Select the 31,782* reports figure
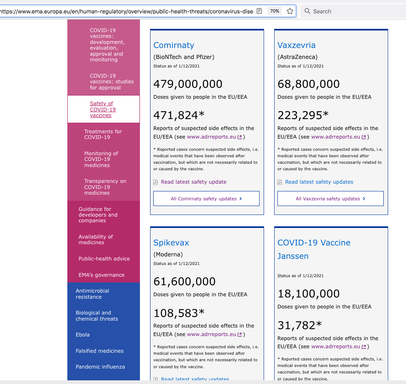Viewport: 406px width, 384px height. [300, 325]
